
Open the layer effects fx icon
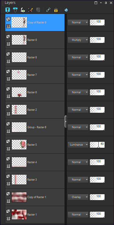click(23, 10)
